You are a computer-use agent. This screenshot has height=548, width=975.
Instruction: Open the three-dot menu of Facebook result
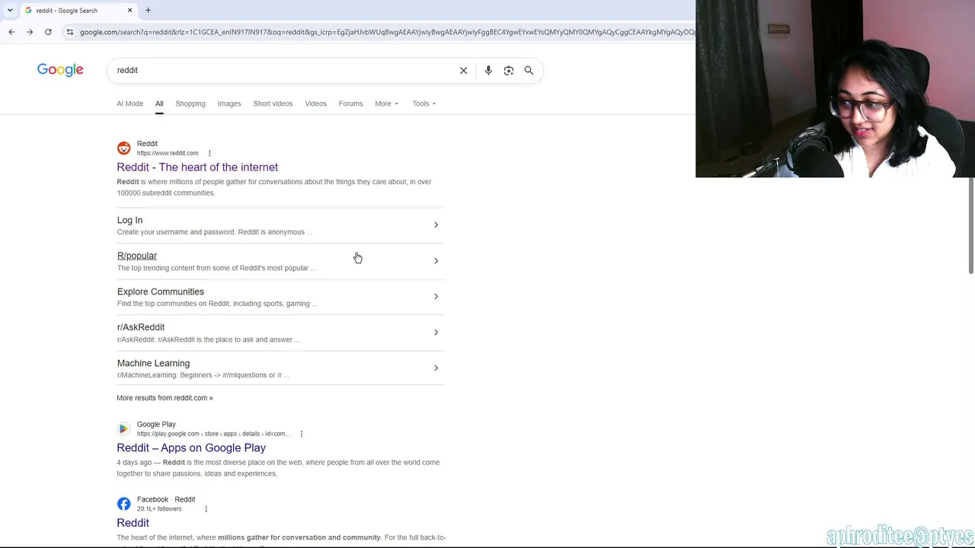pos(206,509)
